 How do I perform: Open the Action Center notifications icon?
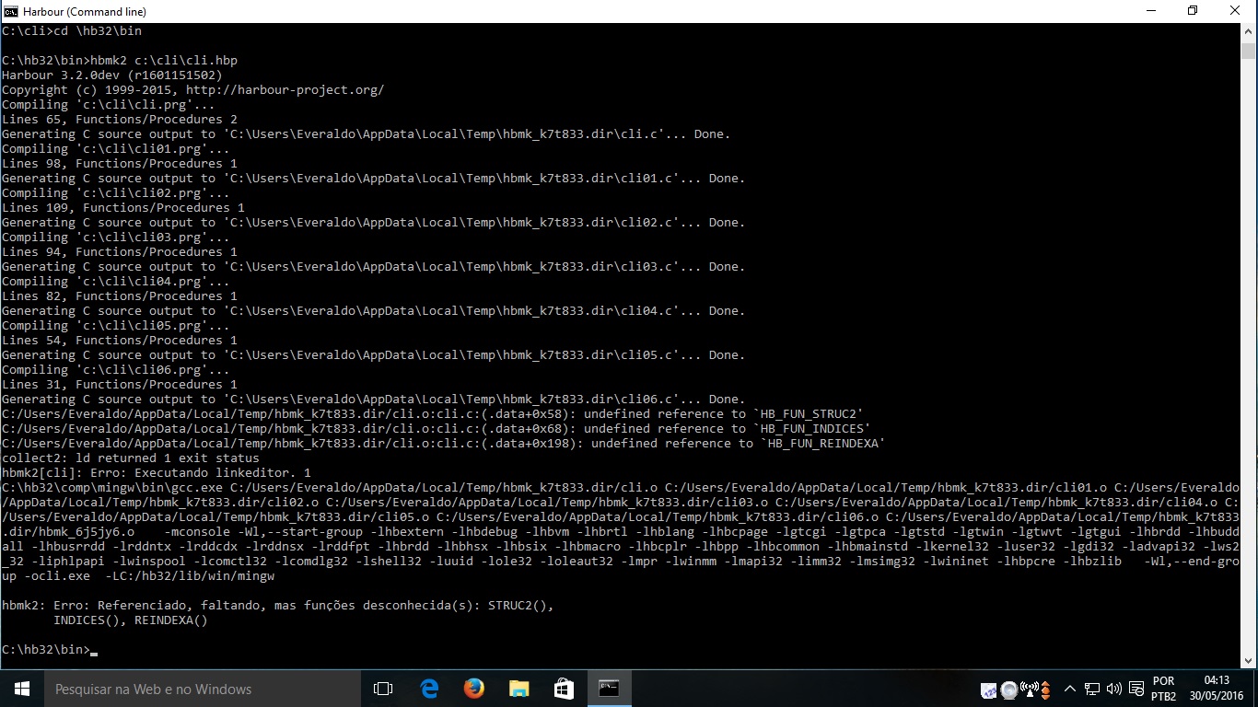click(x=1135, y=689)
